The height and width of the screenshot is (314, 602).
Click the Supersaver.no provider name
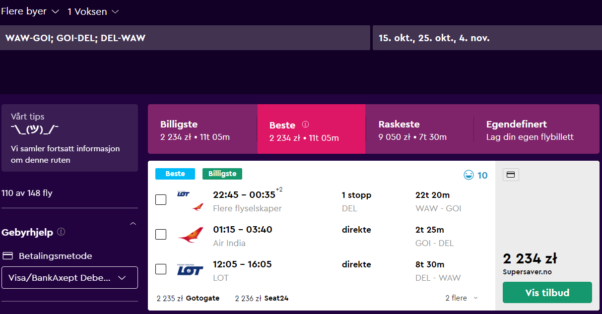tap(527, 272)
